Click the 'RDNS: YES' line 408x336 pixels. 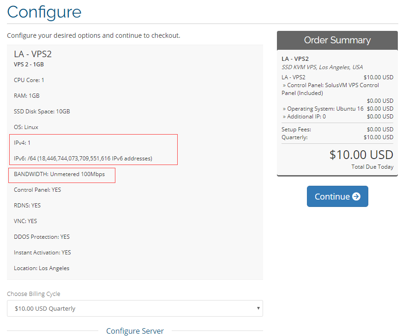pos(27,205)
